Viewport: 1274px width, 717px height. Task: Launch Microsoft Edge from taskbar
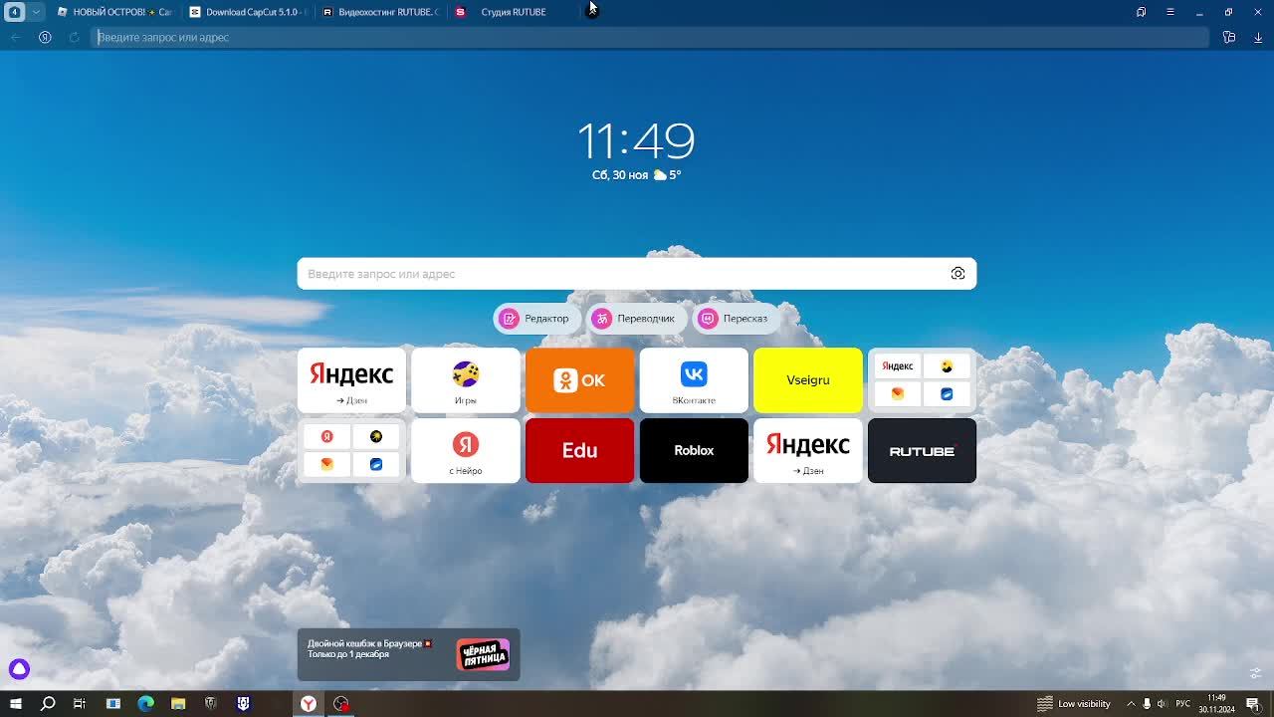[145, 704]
